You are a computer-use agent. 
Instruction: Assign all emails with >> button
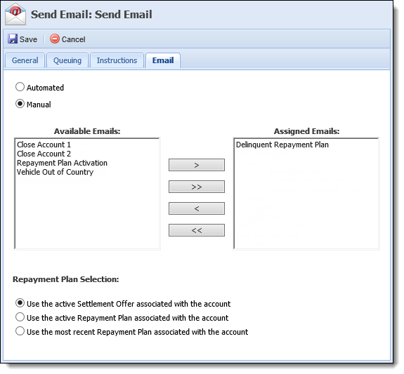pos(196,187)
